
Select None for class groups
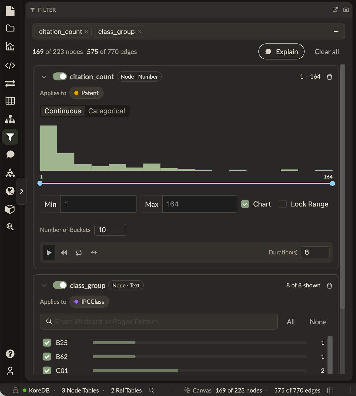(x=318, y=322)
